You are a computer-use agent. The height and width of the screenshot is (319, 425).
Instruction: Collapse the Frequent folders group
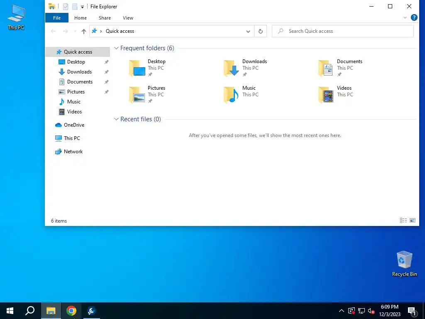[x=116, y=48]
